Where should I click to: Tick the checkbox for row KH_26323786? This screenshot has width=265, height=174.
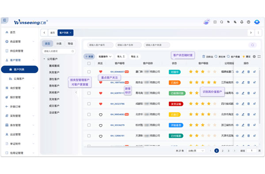89,104
